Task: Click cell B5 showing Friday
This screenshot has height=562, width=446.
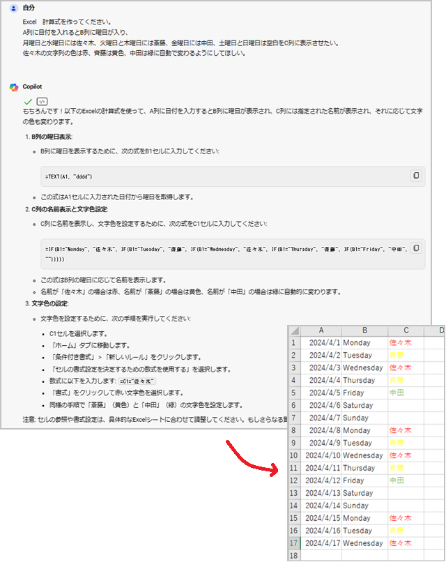Action: pyautogui.click(x=364, y=393)
